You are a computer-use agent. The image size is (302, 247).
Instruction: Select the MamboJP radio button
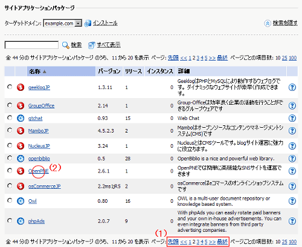tap(10, 130)
